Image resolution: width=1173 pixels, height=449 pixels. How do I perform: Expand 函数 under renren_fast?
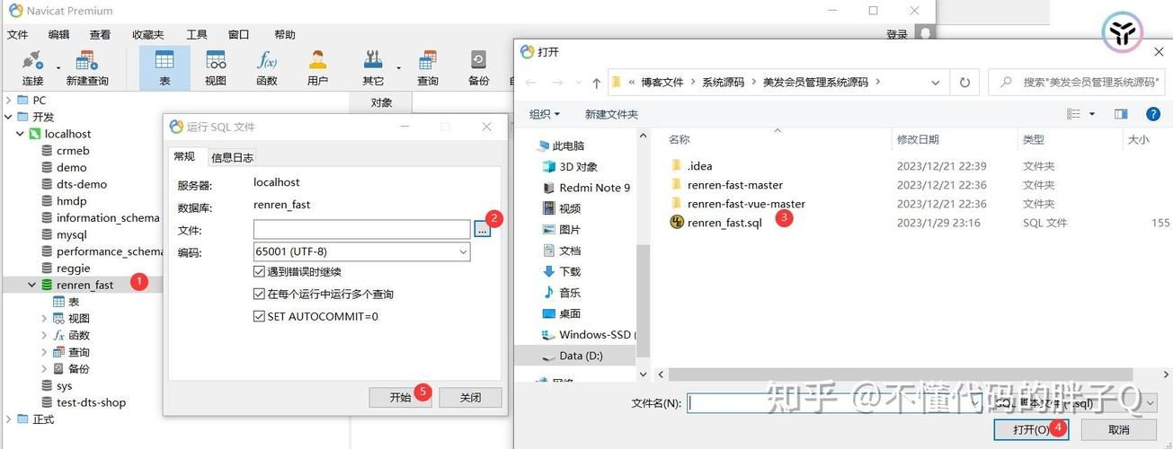click(44, 335)
